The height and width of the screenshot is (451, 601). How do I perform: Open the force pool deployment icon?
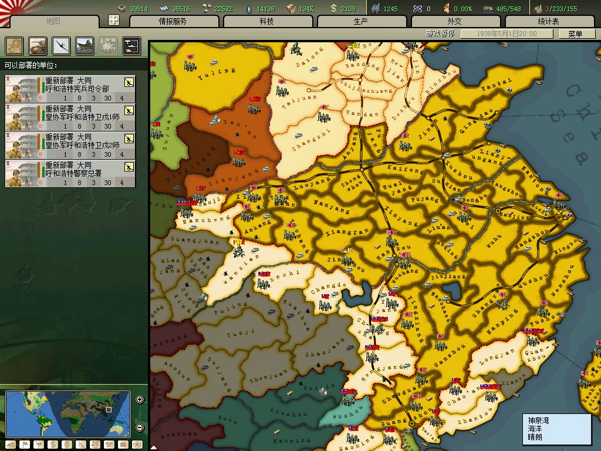pyautogui.click(x=131, y=46)
